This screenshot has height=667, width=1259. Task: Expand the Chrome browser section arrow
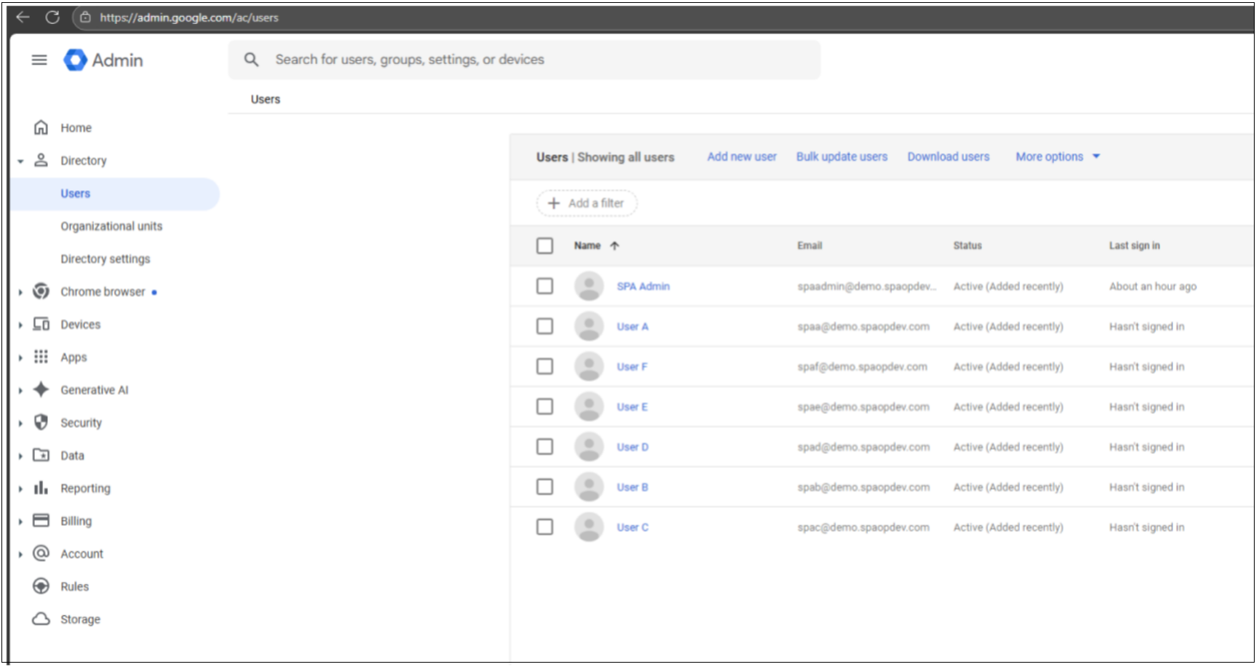pos(20,292)
